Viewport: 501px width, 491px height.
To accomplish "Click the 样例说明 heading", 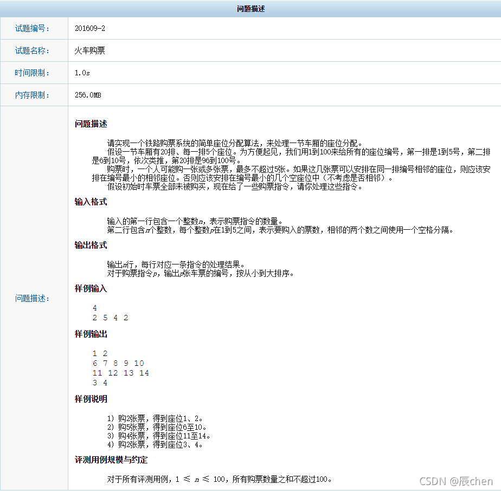I will tap(90, 399).
